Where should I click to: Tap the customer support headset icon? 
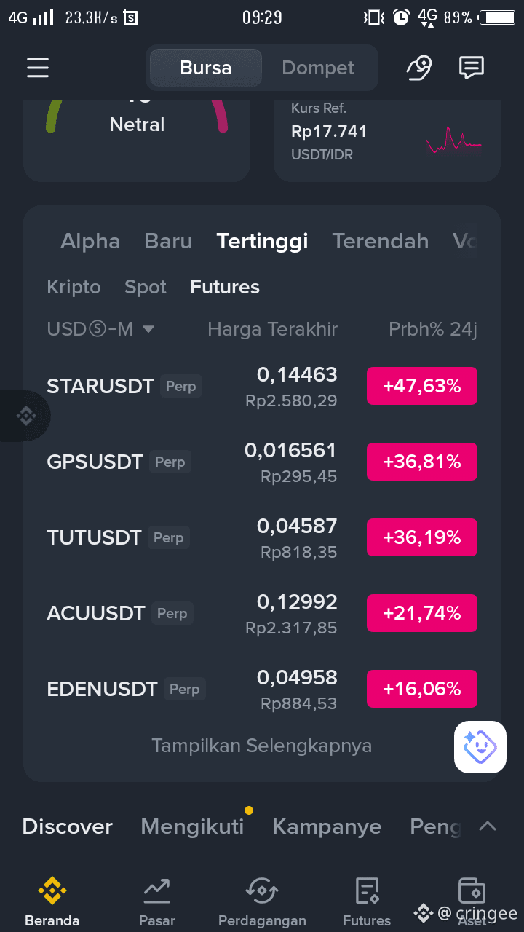(418, 68)
